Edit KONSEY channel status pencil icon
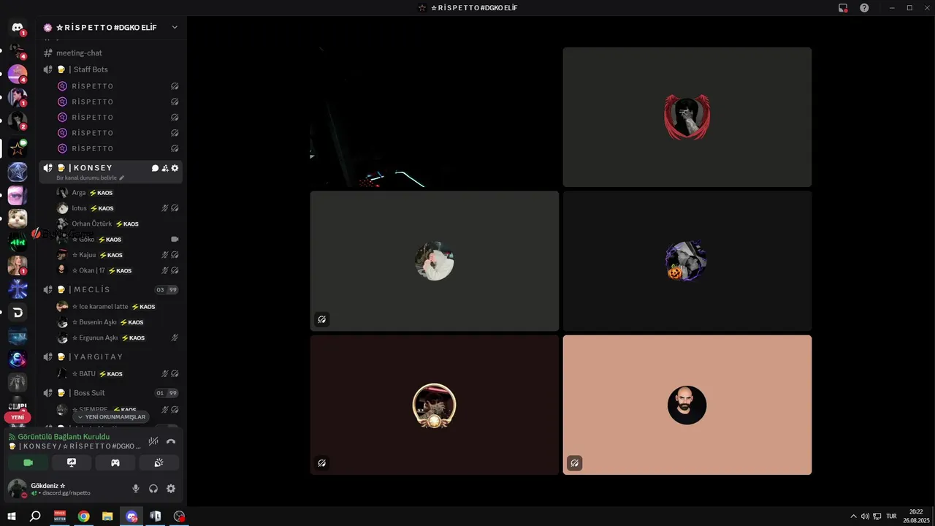The image size is (935, 526). click(x=122, y=178)
